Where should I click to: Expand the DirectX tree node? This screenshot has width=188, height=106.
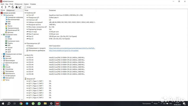click(2, 67)
